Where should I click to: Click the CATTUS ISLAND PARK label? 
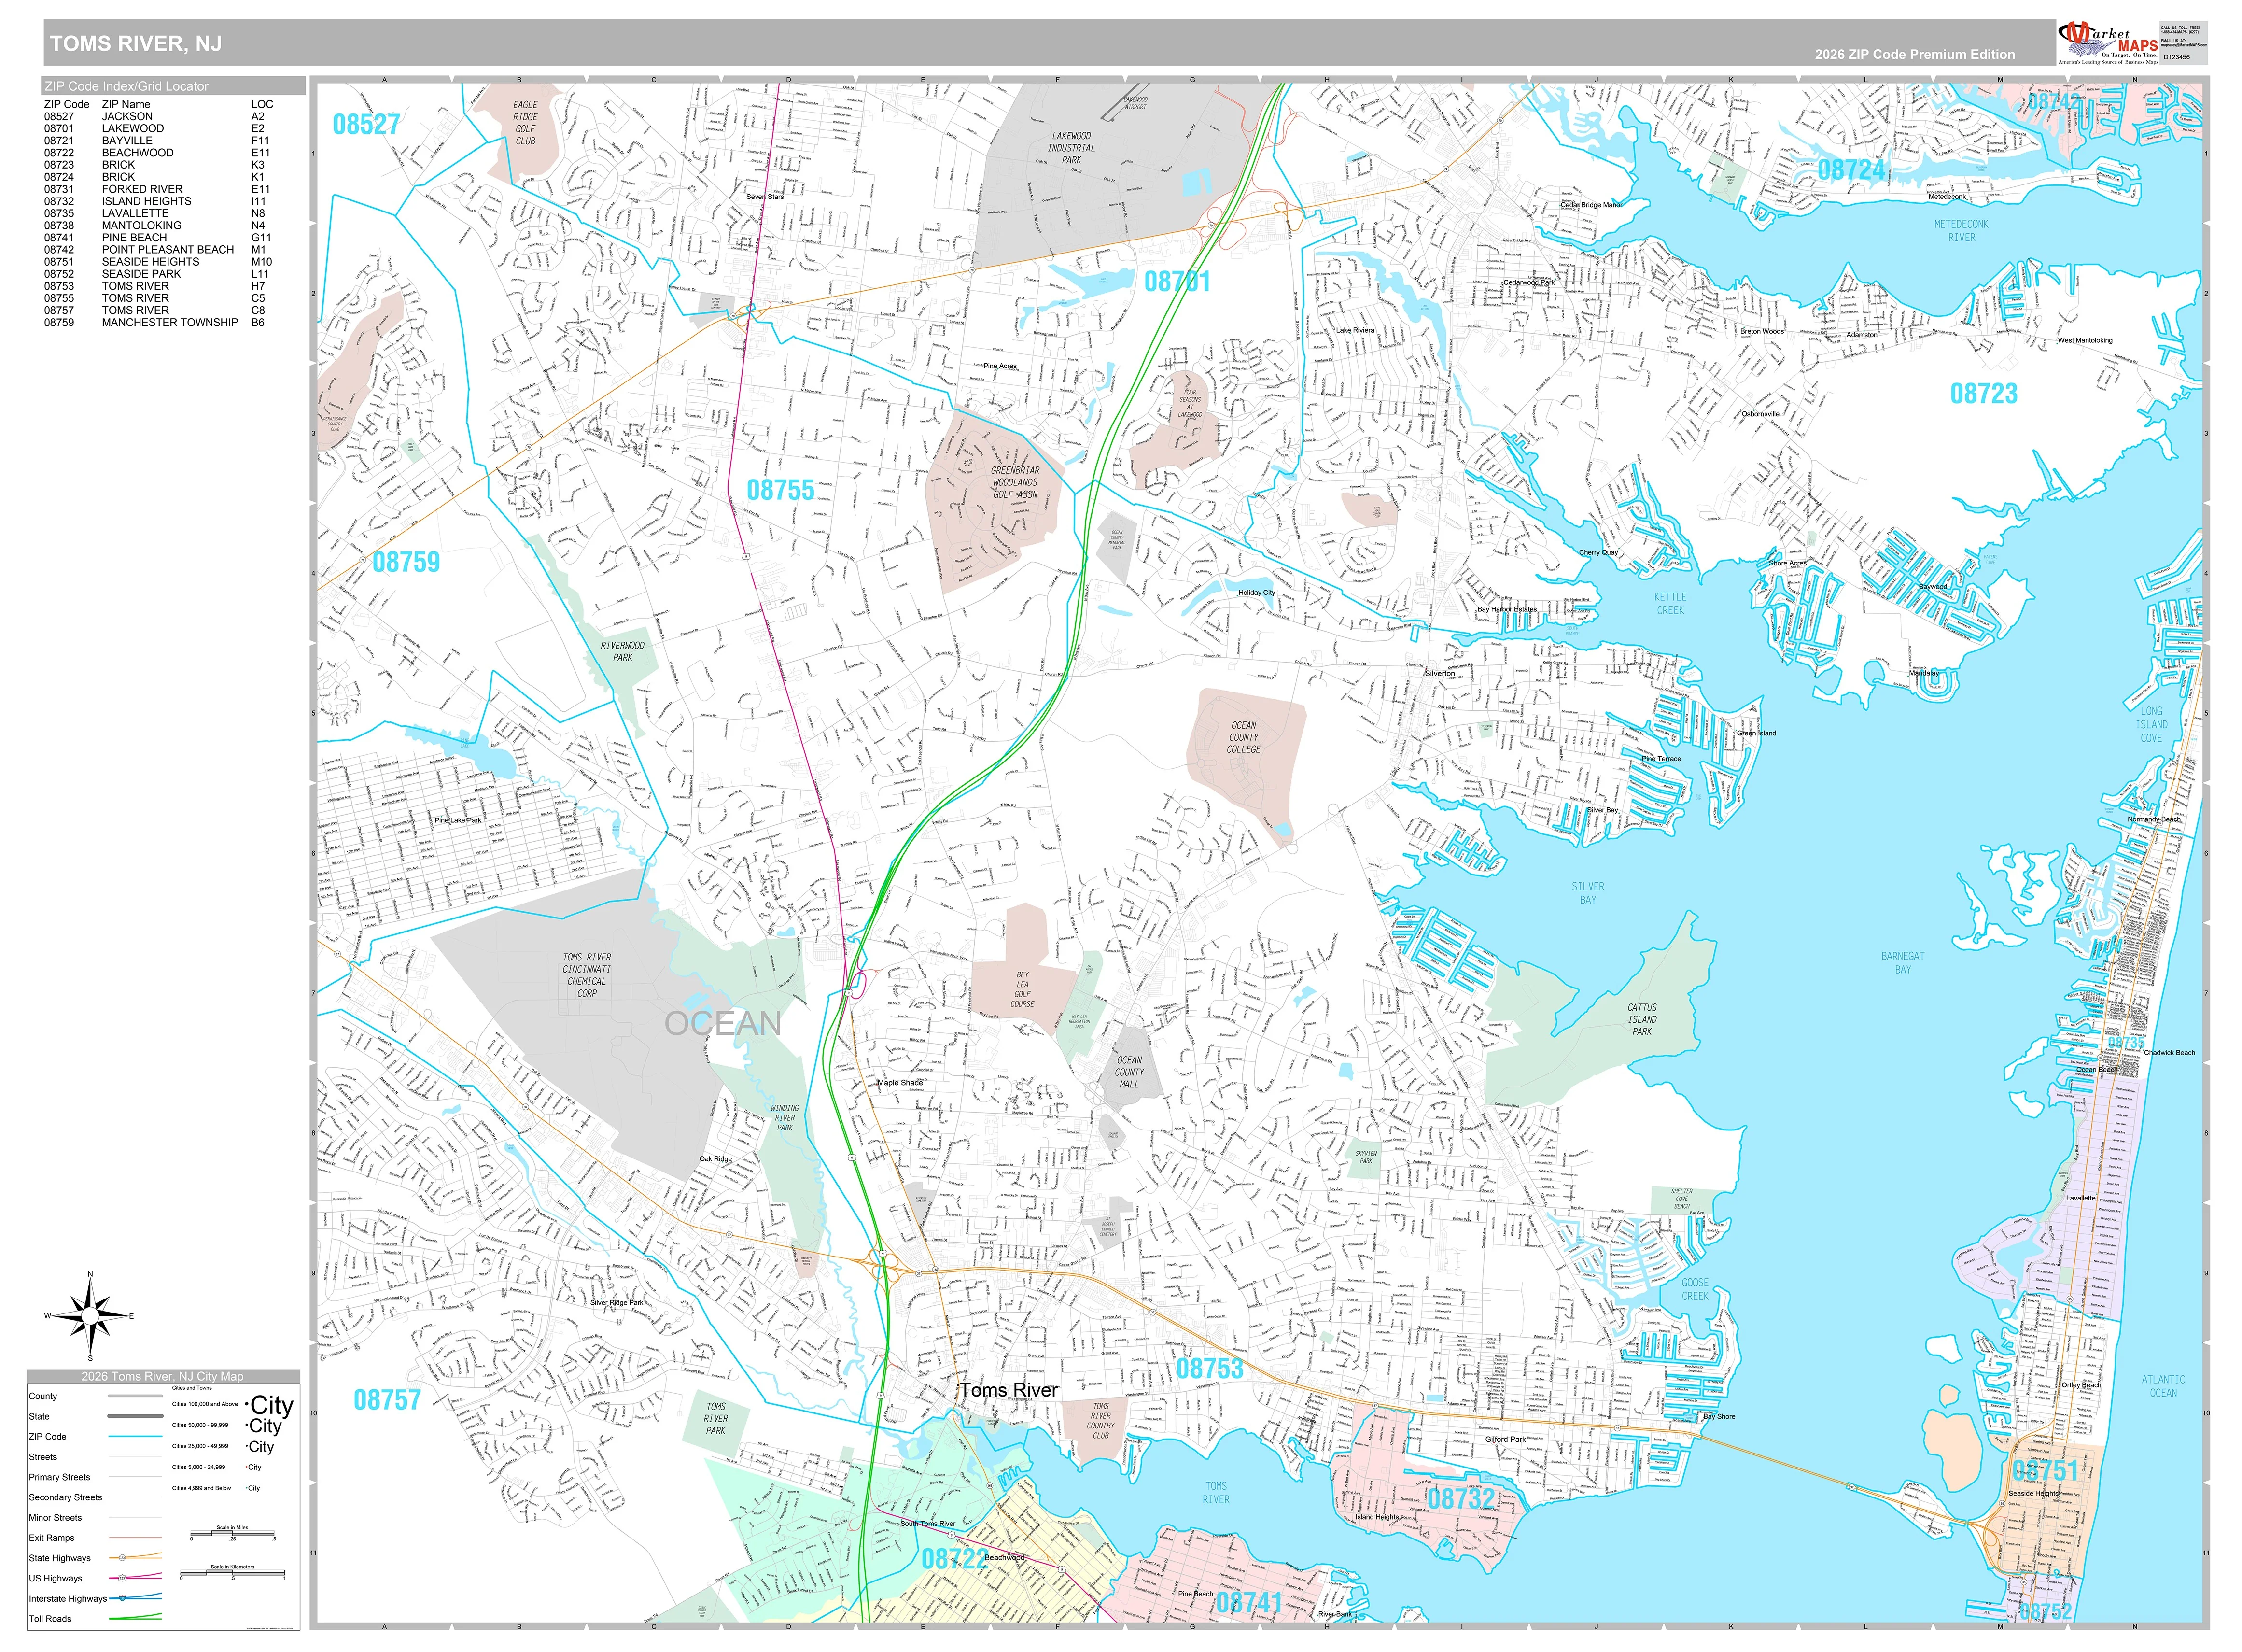pyautogui.click(x=1641, y=1019)
